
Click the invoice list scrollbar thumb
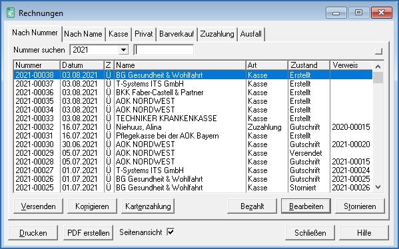(x=378, y=78)
